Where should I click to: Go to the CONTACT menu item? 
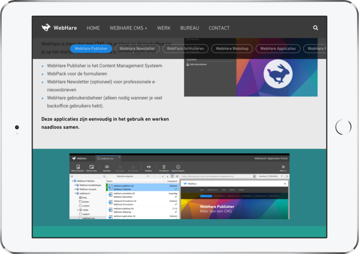[219, 28]
